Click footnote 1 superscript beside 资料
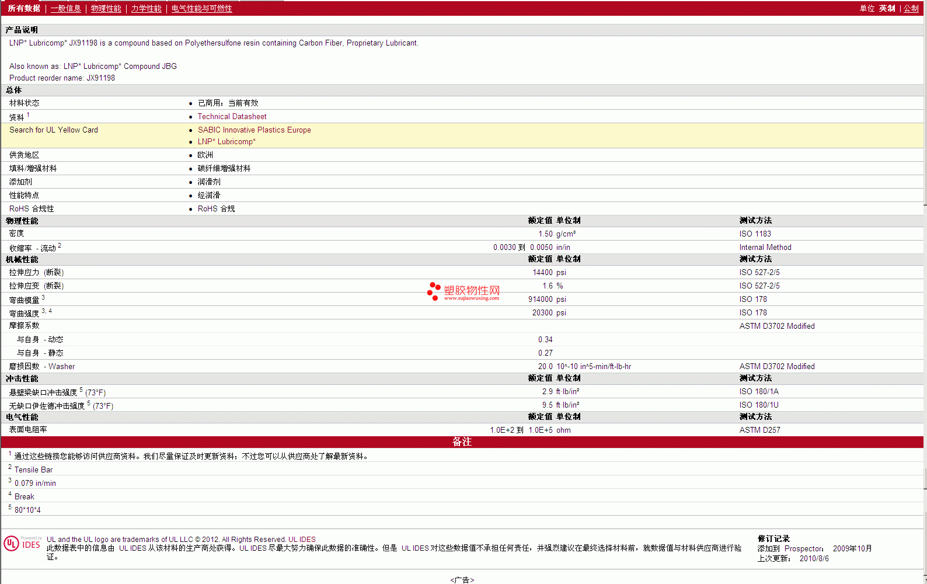 click(x=28, y=115)
